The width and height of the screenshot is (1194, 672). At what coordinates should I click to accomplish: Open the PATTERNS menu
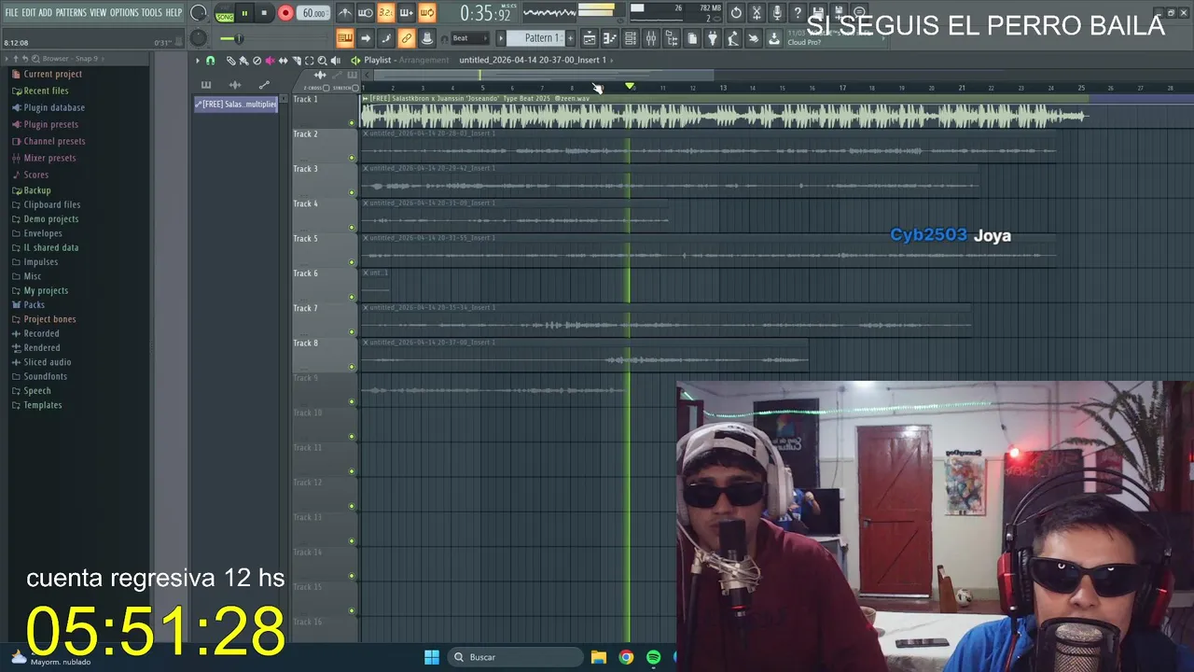(71, 13)
